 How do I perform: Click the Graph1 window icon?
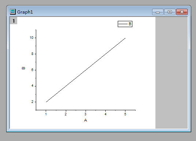13,12
